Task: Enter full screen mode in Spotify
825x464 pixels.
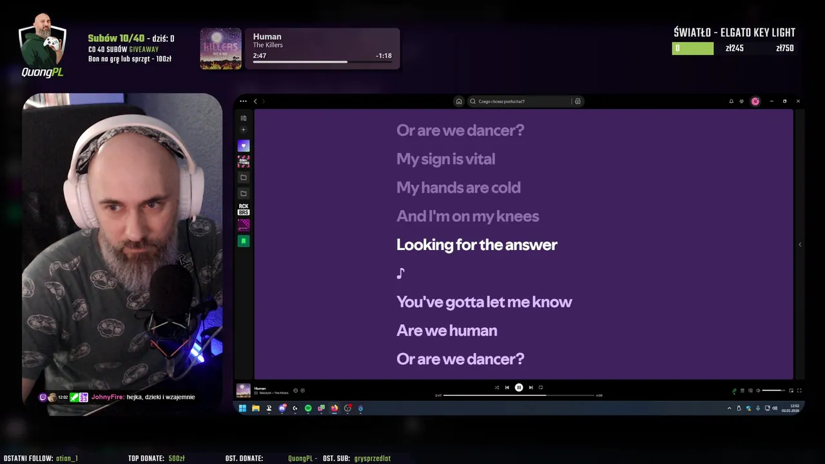Action: (x=799, y=391)
